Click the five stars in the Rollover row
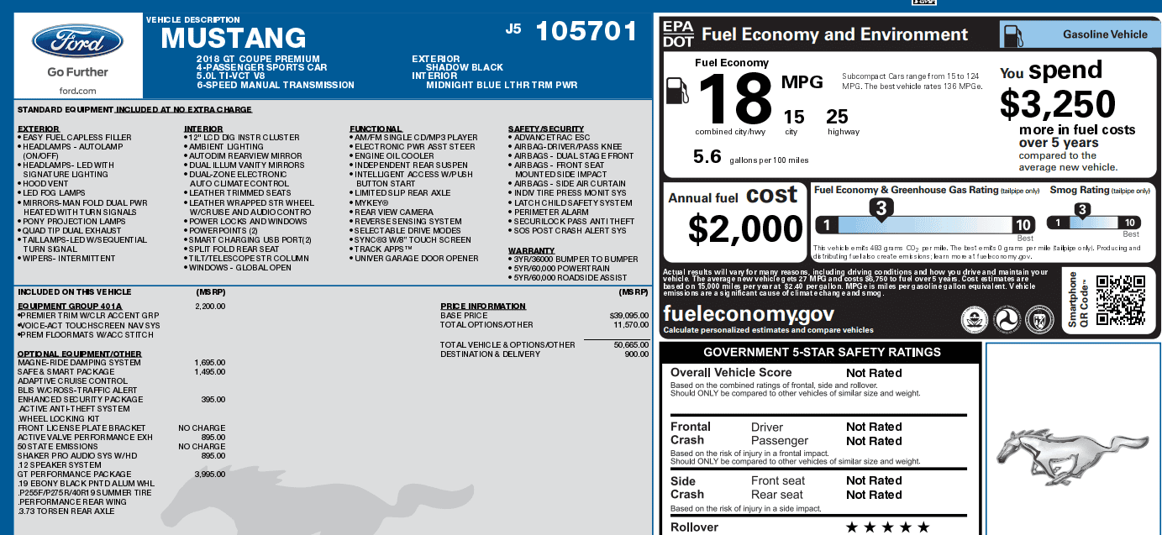 pos(887,527)
